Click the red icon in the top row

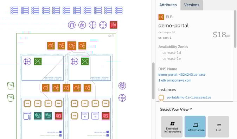coord(113,25)
